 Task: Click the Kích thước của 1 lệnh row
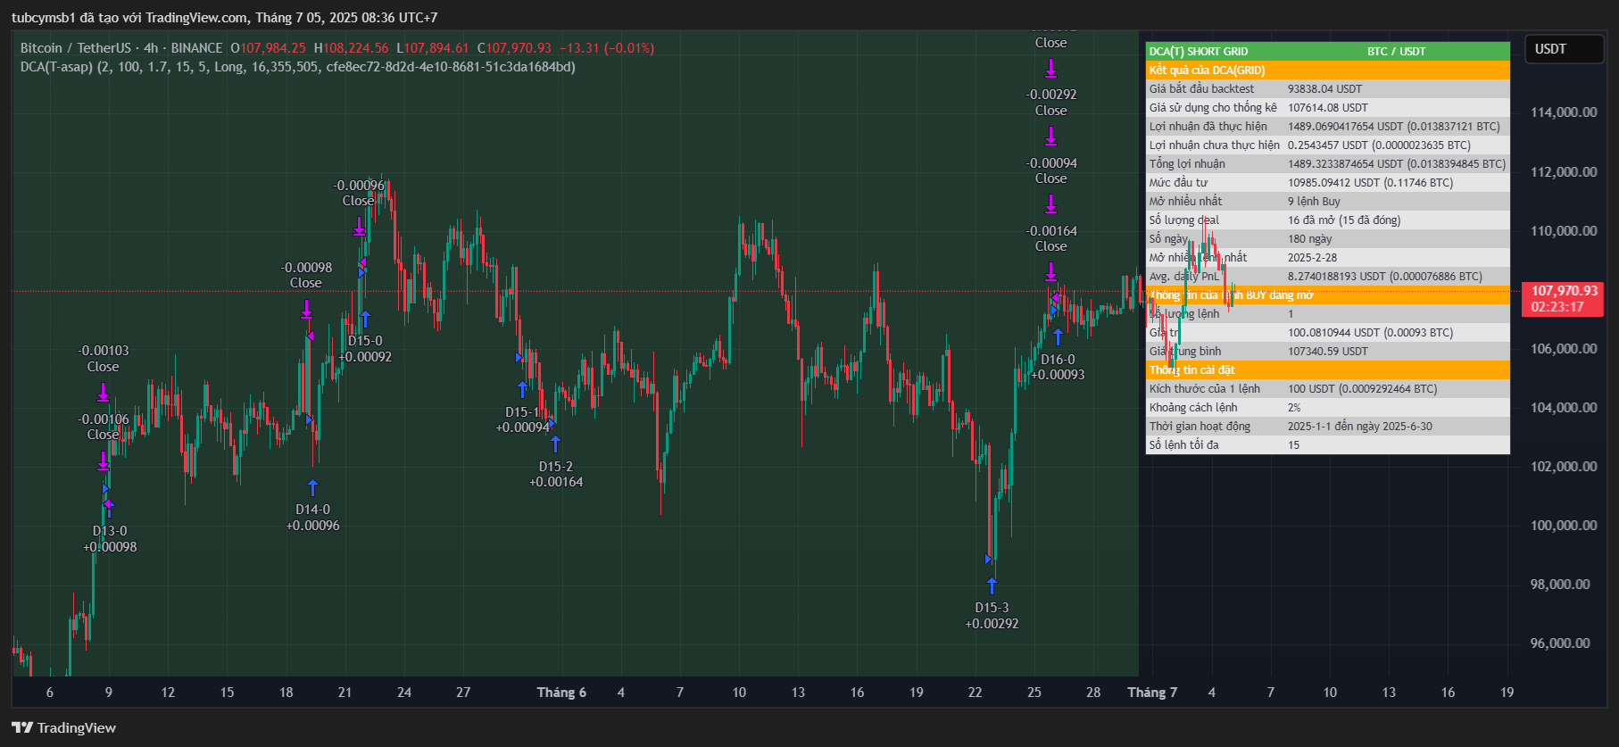point(1328,389)
